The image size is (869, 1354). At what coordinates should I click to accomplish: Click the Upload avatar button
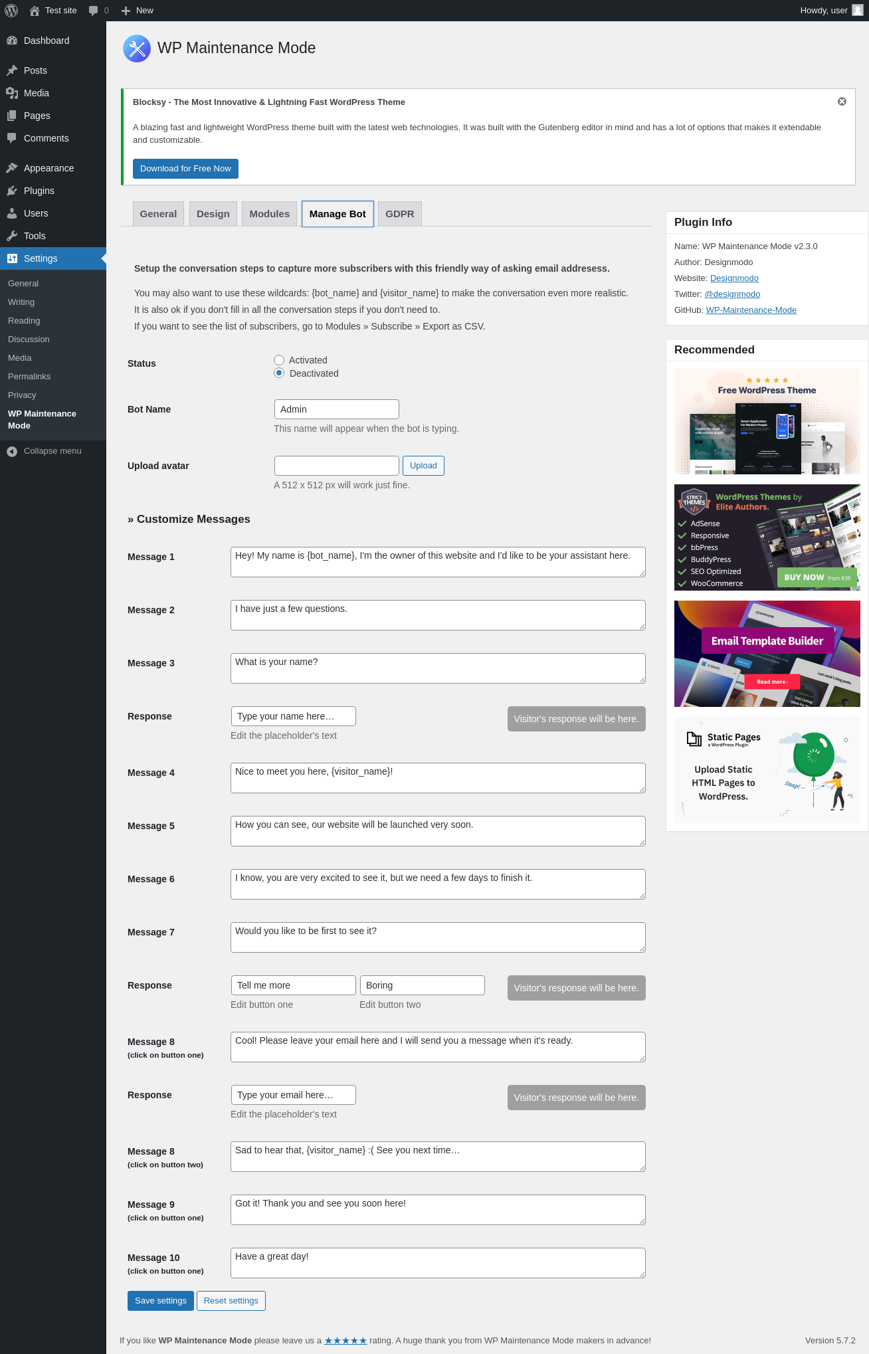[x=423, y=466]
